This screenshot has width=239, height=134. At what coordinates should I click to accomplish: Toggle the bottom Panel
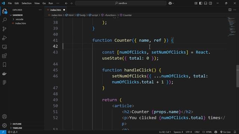(x=206, y=3)
